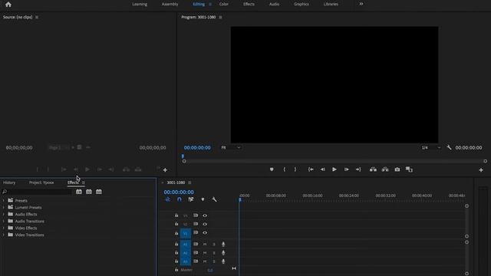Click the Program monitor playhead on scrubber
Screen dimensions: 491x276
point(183,156)
